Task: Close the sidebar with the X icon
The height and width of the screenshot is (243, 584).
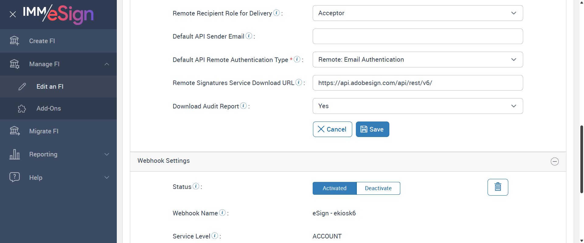Action: 13,14
